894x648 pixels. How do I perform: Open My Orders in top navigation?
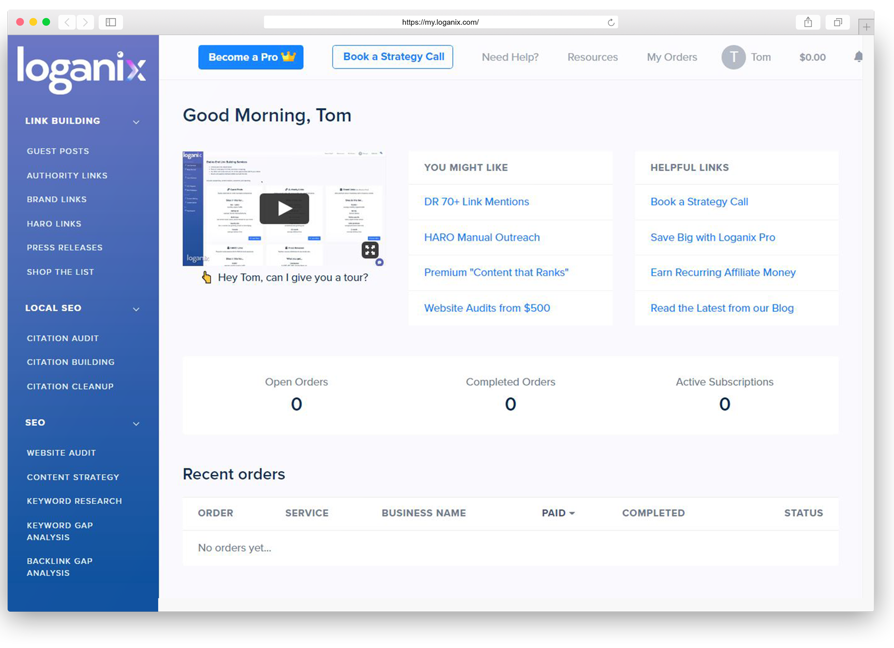pos(672,57)
